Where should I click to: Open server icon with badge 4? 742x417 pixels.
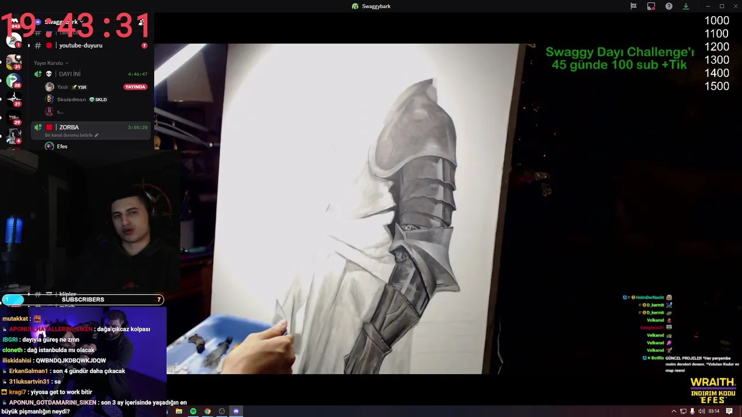pyautogui.click(x=13, y=136)
